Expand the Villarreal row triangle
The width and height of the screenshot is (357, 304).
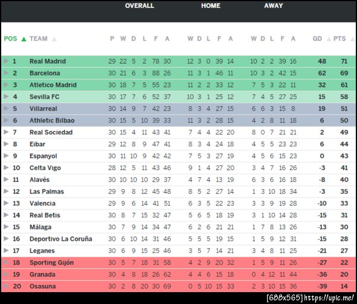pos(6,109)
